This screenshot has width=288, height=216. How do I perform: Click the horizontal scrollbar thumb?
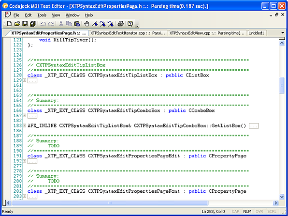click(x=110, y=203)
